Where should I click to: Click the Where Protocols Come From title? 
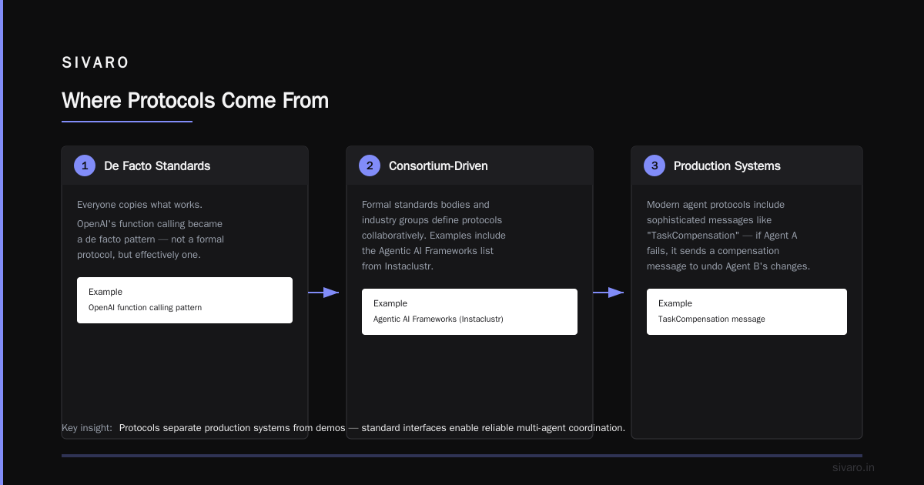click(195, 101)
